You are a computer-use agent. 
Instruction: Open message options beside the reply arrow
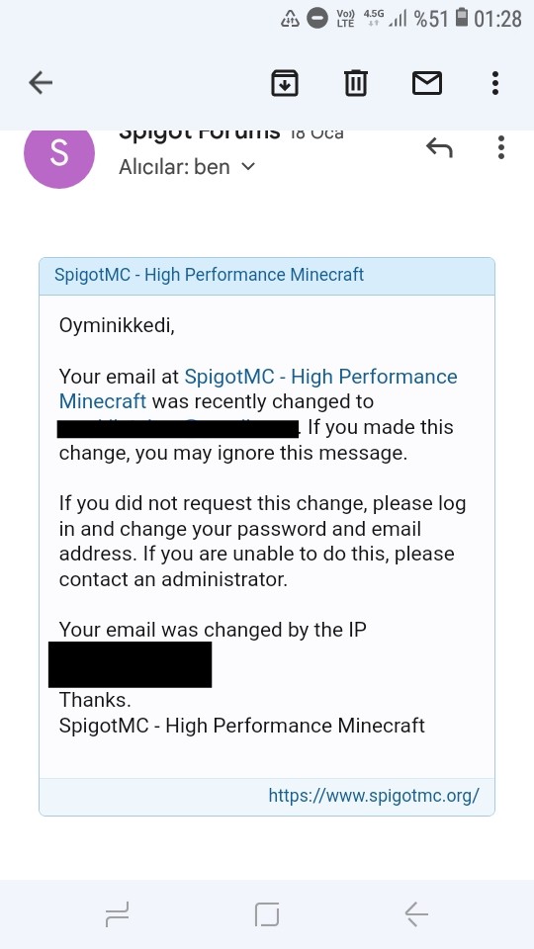click(x=500, y=147)
